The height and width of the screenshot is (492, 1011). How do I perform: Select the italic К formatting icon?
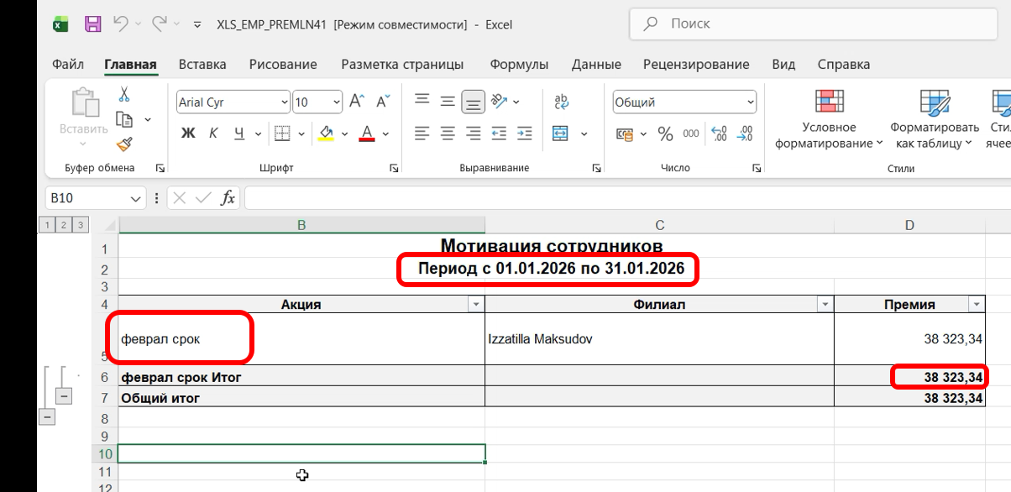(213, 133)
